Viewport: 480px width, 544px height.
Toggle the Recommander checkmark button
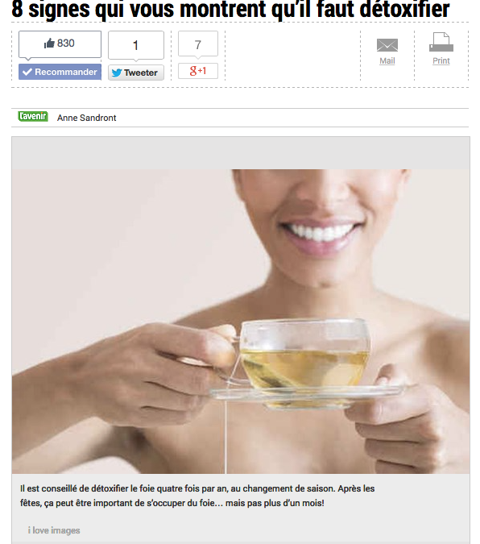[60, 72]
